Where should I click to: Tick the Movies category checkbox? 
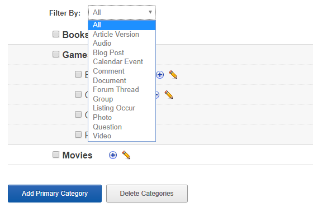(x=56, y=155)
